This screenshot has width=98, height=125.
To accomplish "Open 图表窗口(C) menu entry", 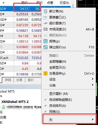I will (x=69, y=17).
